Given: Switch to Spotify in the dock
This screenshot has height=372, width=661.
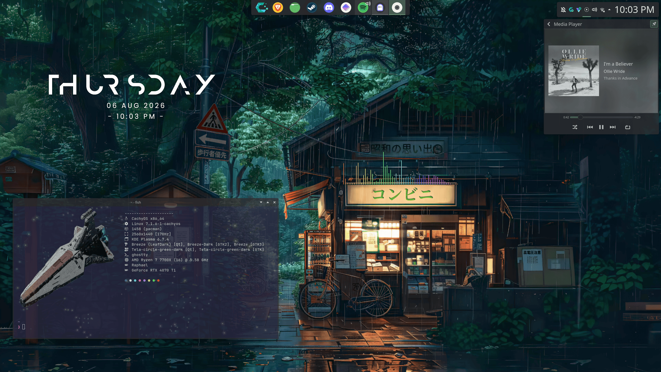Looking at the screenshot, I should tap(363, 8).
